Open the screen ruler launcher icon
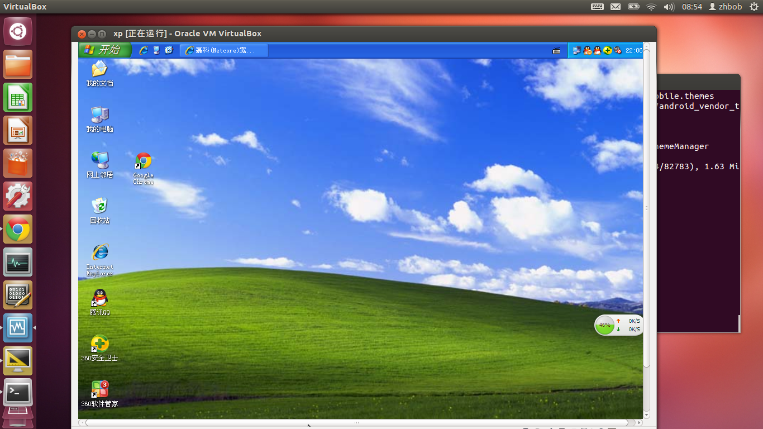Image resolution: width=763 pixels, height=429 pixels. 18,361
